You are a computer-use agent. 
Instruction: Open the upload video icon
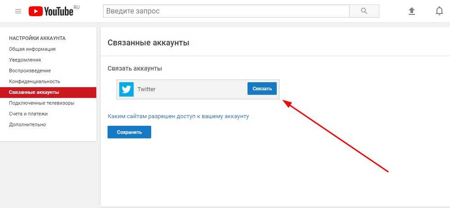[x=412, y=11]
